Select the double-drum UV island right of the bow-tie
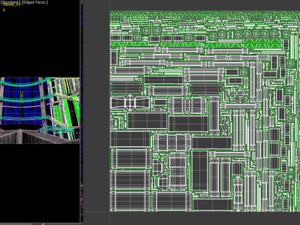 point(187,105)
